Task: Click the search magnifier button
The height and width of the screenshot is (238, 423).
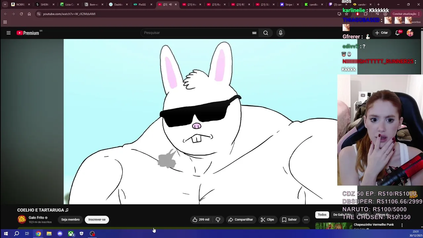Action: [266, 33]
